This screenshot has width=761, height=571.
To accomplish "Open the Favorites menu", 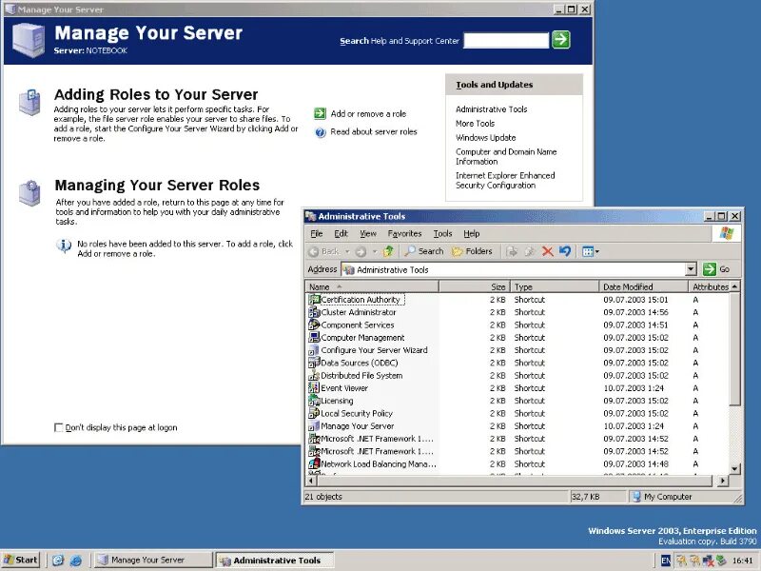I will click(x=405, y=233).
